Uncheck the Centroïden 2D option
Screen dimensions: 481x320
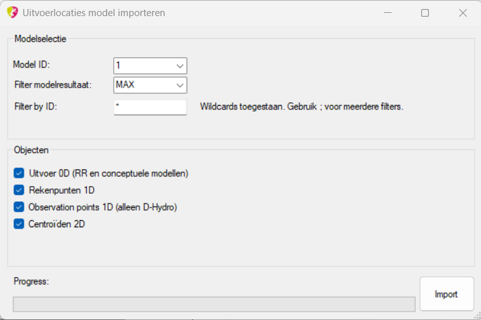point(19,224)
